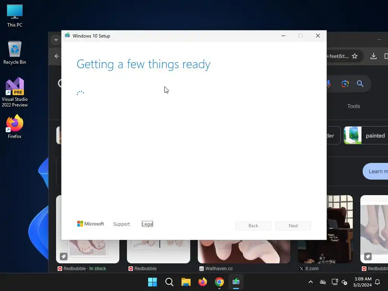Viewport: 388px width, 291px height.
Task: Click Google search magnifier button
Action: point(360,84)
